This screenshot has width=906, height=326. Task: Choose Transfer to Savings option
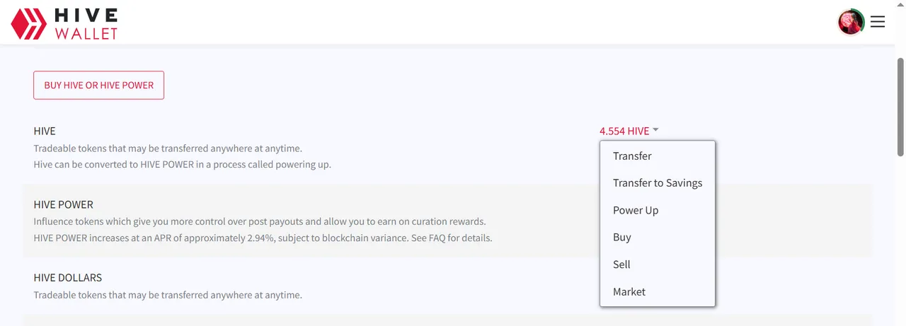658,182
